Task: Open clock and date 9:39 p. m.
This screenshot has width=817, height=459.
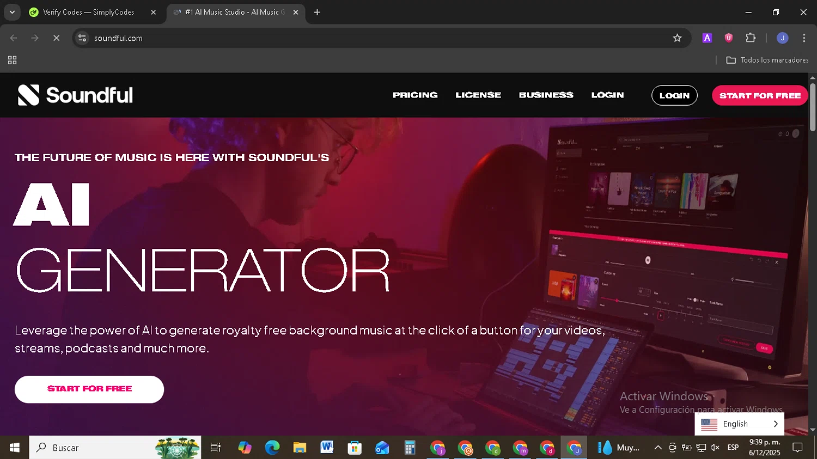Action: coord(765,448)
